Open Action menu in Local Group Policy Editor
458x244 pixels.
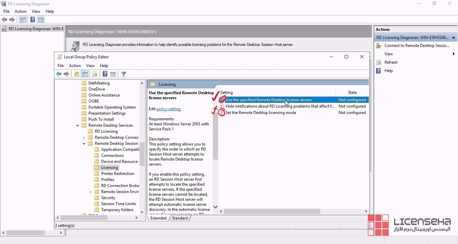tap(75, 66)
